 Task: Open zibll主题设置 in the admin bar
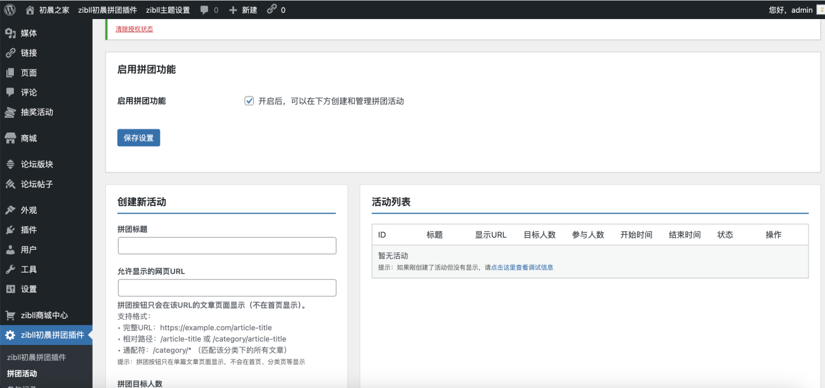[168, 10]
